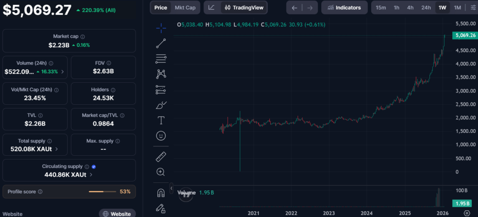Viewport: 478px width, 217px height.
Task: Open the emoji icons tool
Action: point(161,136)
